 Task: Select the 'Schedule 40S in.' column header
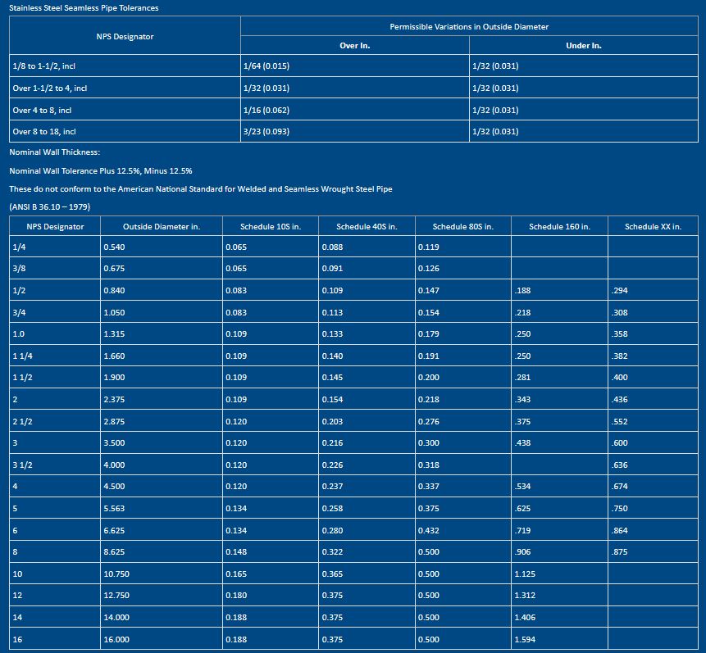[x=367, y=226]
